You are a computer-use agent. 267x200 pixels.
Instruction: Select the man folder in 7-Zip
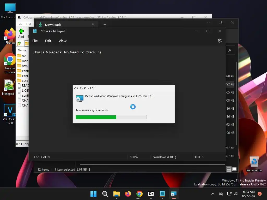[23, 61]
